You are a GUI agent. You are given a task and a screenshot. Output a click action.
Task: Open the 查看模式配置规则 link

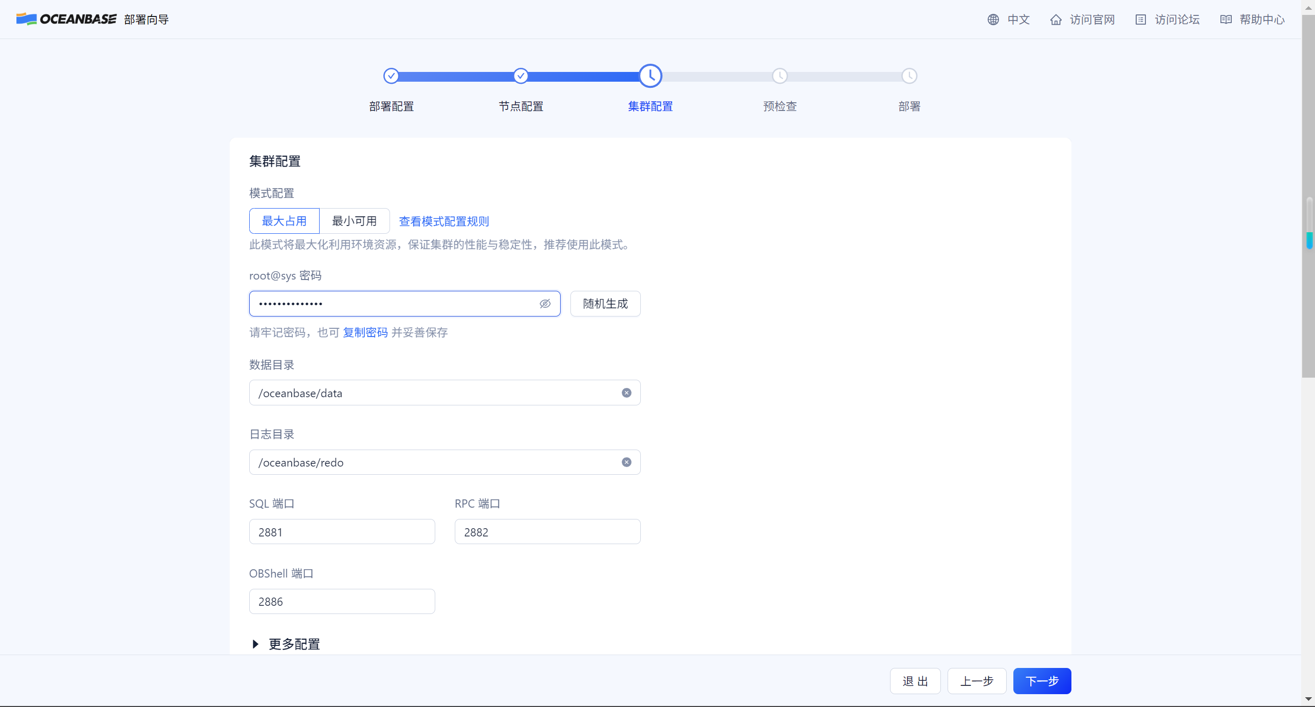click(x=444, y=221)
